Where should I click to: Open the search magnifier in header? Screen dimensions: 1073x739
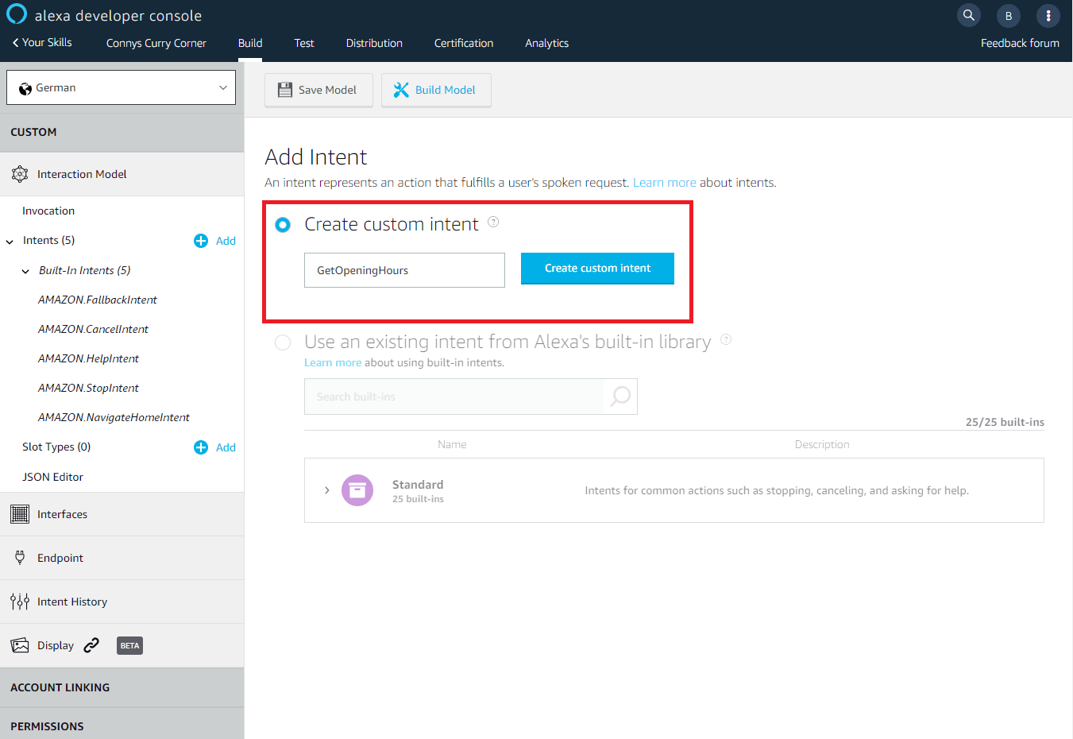968,15
